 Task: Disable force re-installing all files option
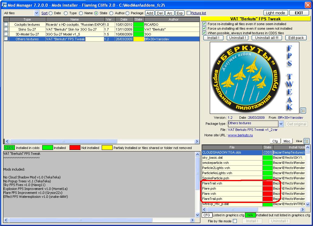(204, 24)
